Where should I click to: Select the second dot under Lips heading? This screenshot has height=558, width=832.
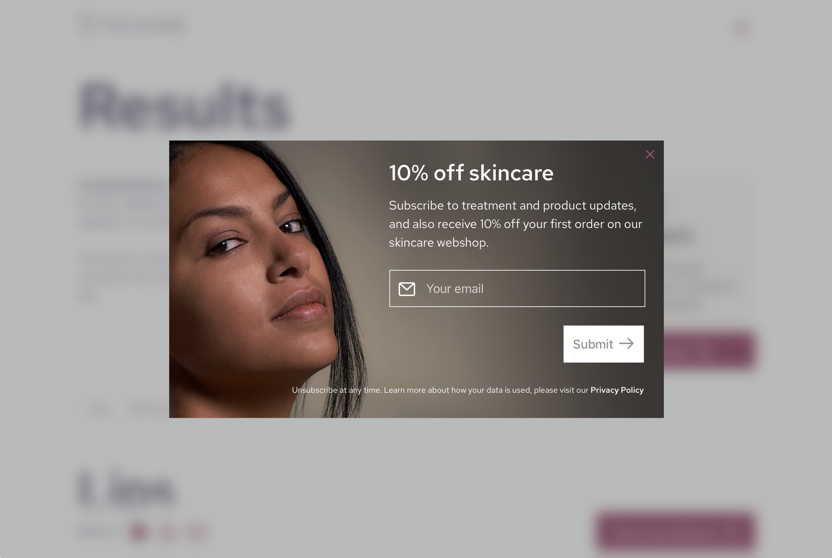168,532
